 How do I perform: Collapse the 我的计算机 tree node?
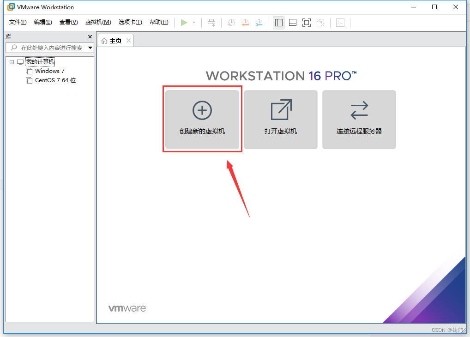pyautogui.click(x=12, y=62)
